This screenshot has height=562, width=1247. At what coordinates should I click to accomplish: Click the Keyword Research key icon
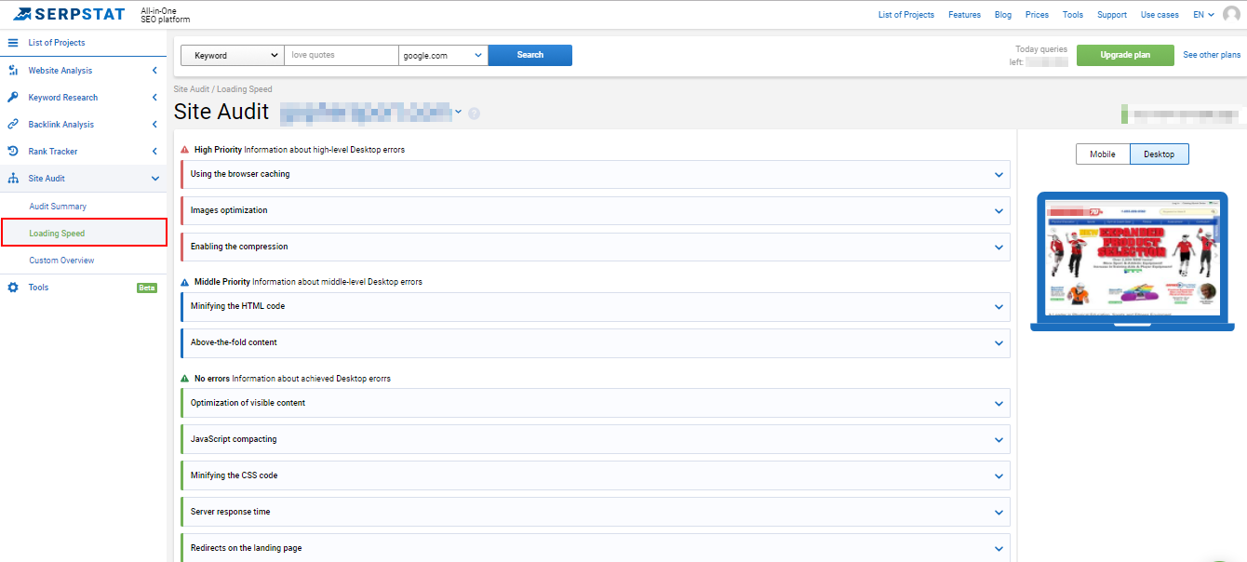pyautogui.click(x=13, y=98)
